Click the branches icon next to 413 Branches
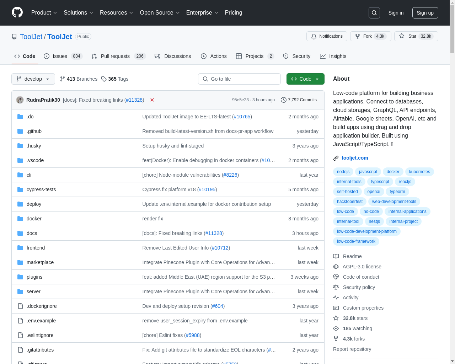This screenshot has width=455, height=364. pyautogui.click(x=63, y=79)
